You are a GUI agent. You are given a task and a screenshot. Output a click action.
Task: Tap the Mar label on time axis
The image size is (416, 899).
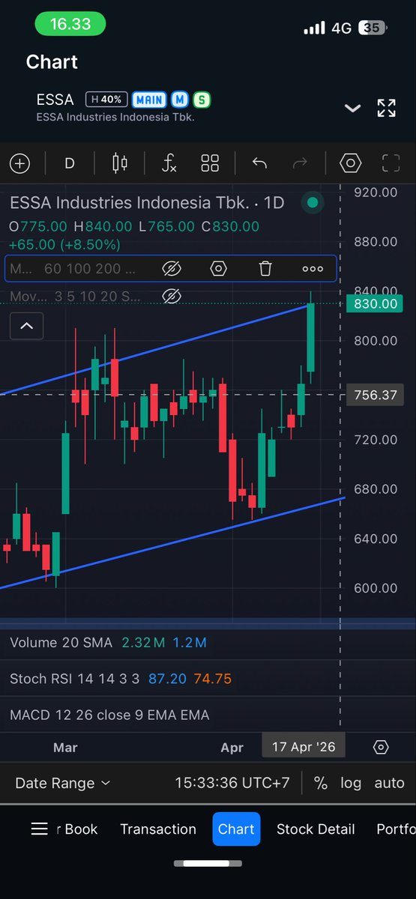tap(65, 747)
